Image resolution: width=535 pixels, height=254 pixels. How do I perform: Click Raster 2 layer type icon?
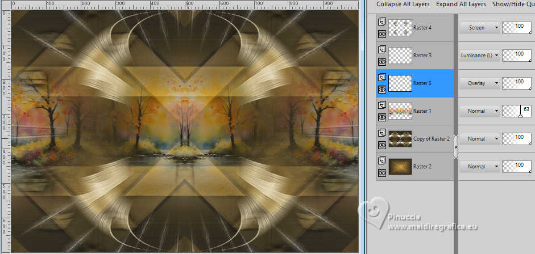[382, 161]
